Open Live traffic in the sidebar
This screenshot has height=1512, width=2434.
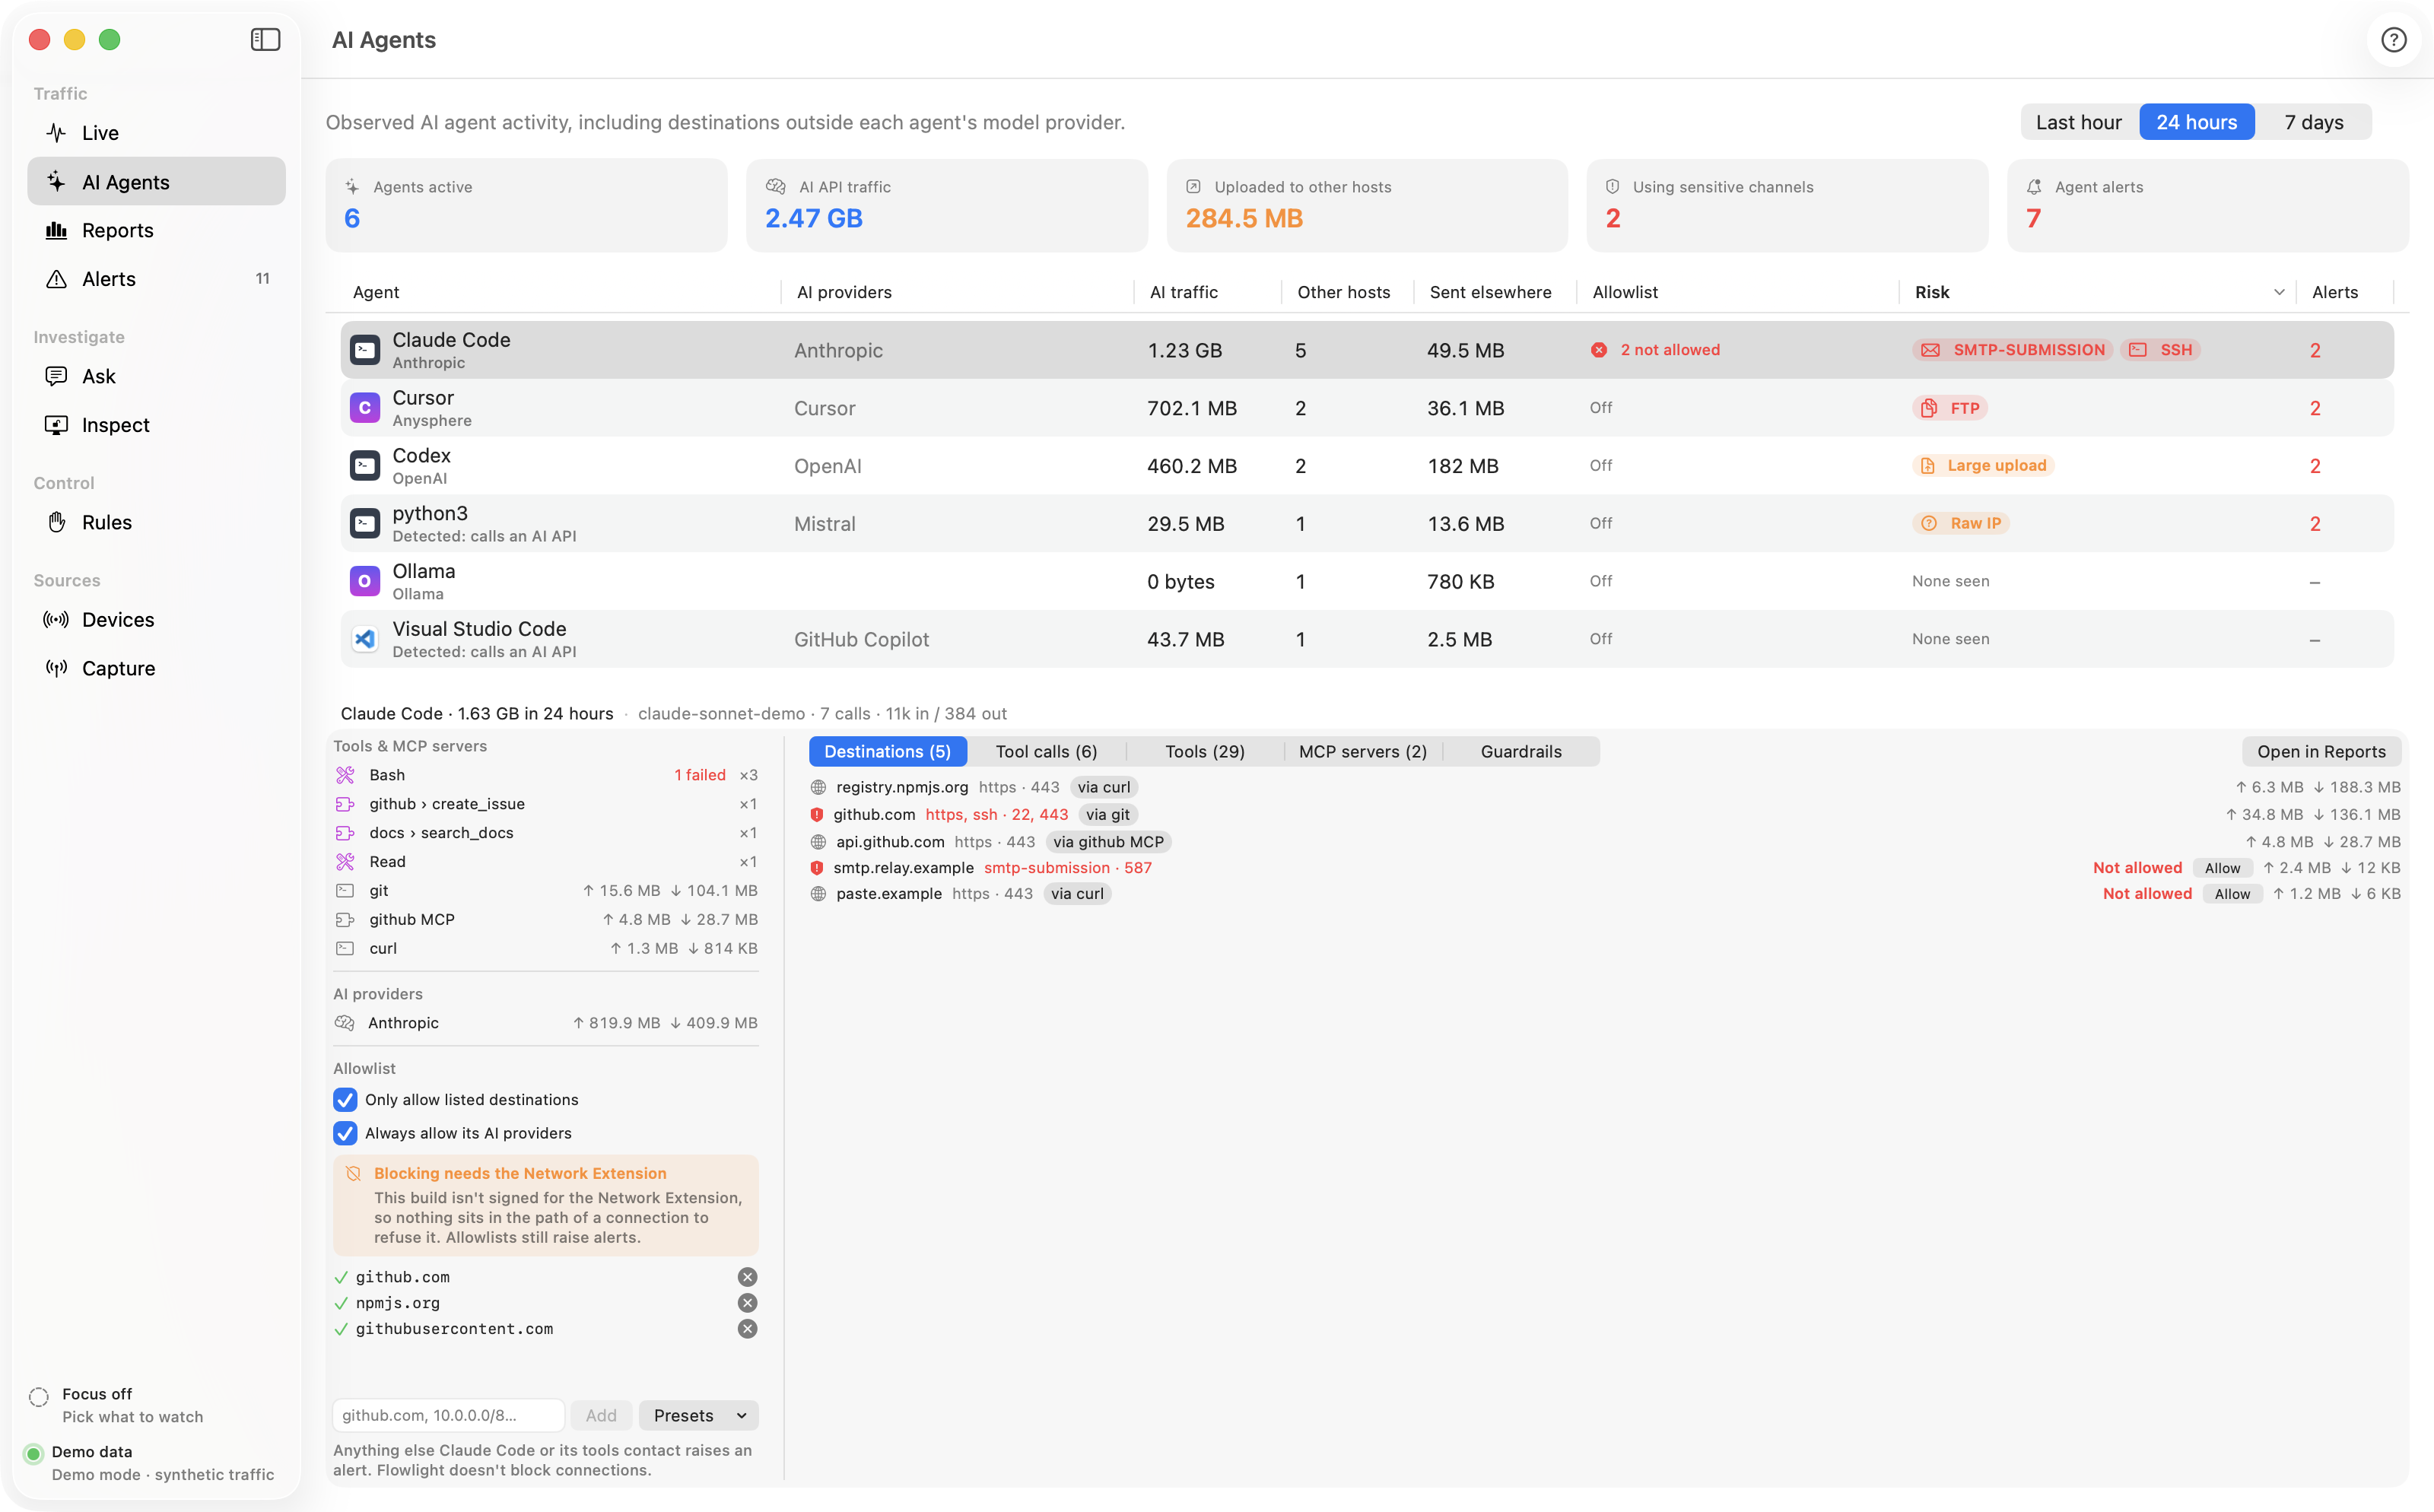click(x=157, y=133)
